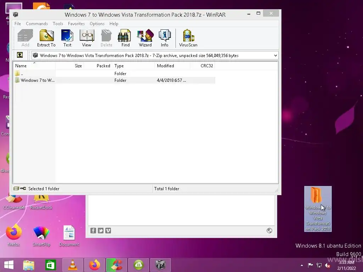Image resolution: width=363 pixels, height=272 pixels.
Task: Click the network tray icon
Action: (319, 265)
